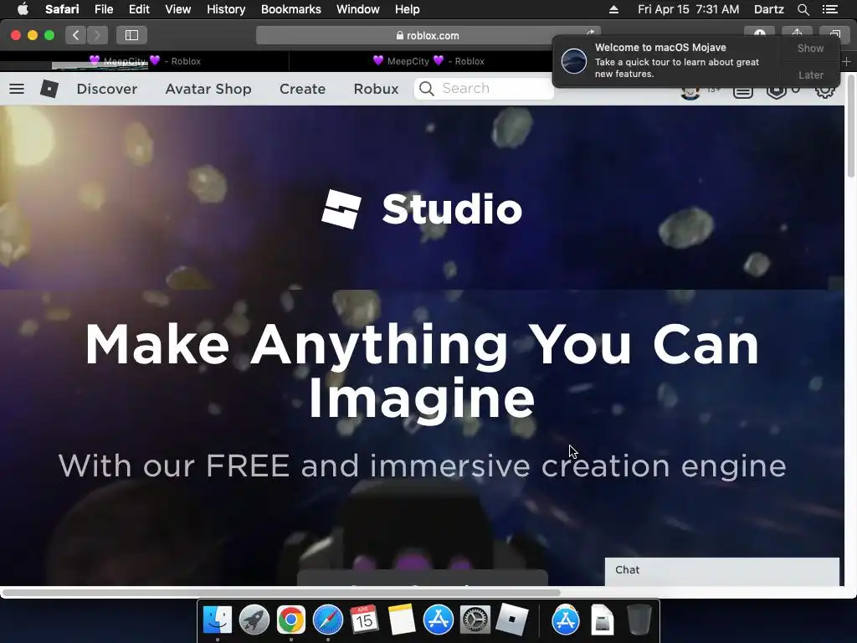Open the Help menu
This screenshot has width=857, height=643.
click(408, 9)
